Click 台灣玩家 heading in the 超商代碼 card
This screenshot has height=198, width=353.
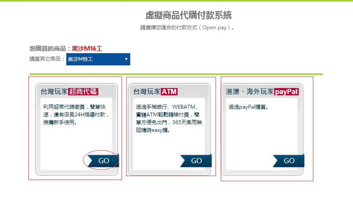coord(54,91)
